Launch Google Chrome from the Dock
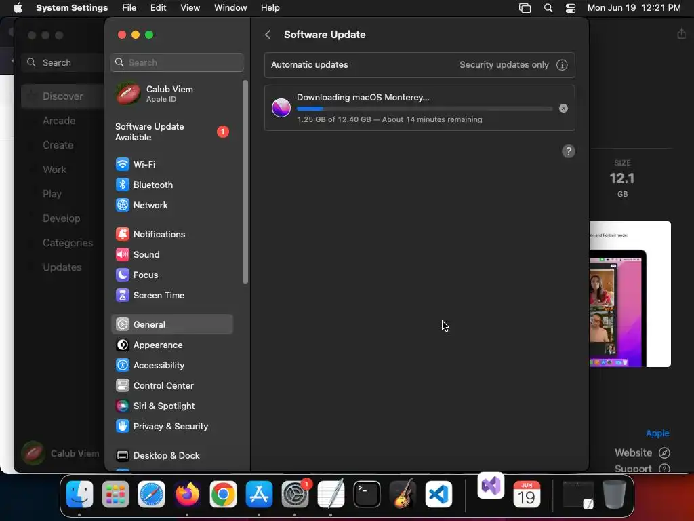Screen dimensions: 694x521 tap(223, 494)
